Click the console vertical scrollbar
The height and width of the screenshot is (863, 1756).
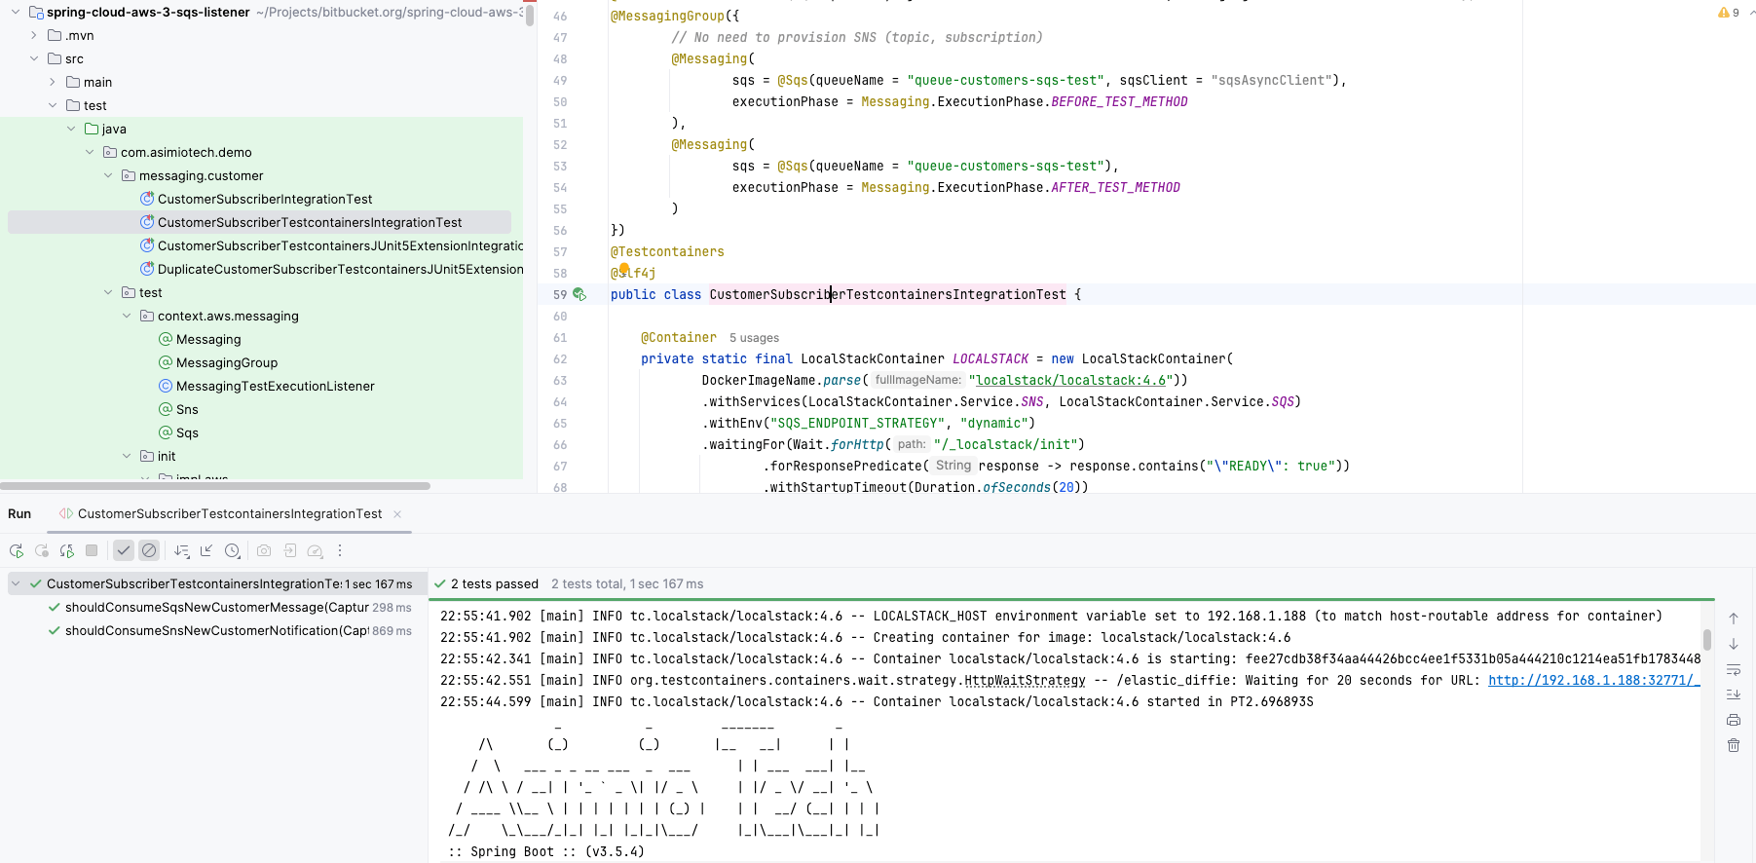[1707, 640]
